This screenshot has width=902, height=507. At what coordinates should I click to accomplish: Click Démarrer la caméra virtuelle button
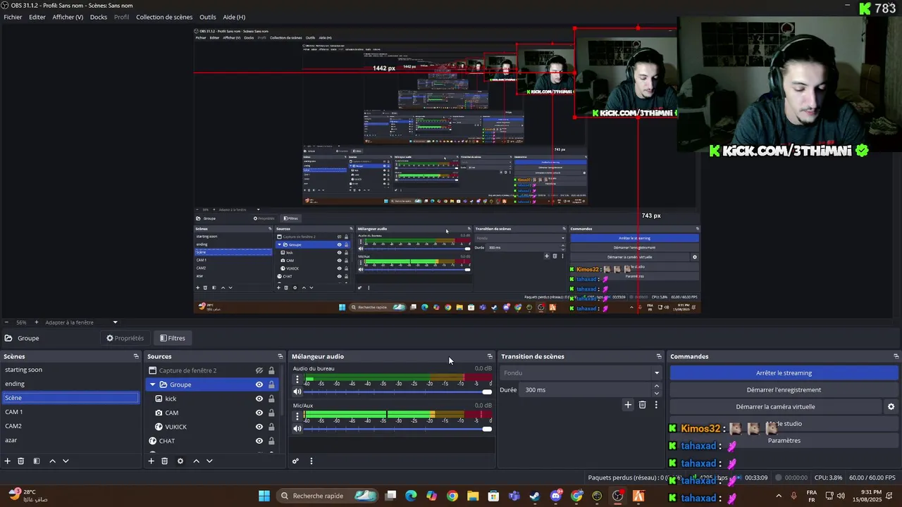point(775,406)
